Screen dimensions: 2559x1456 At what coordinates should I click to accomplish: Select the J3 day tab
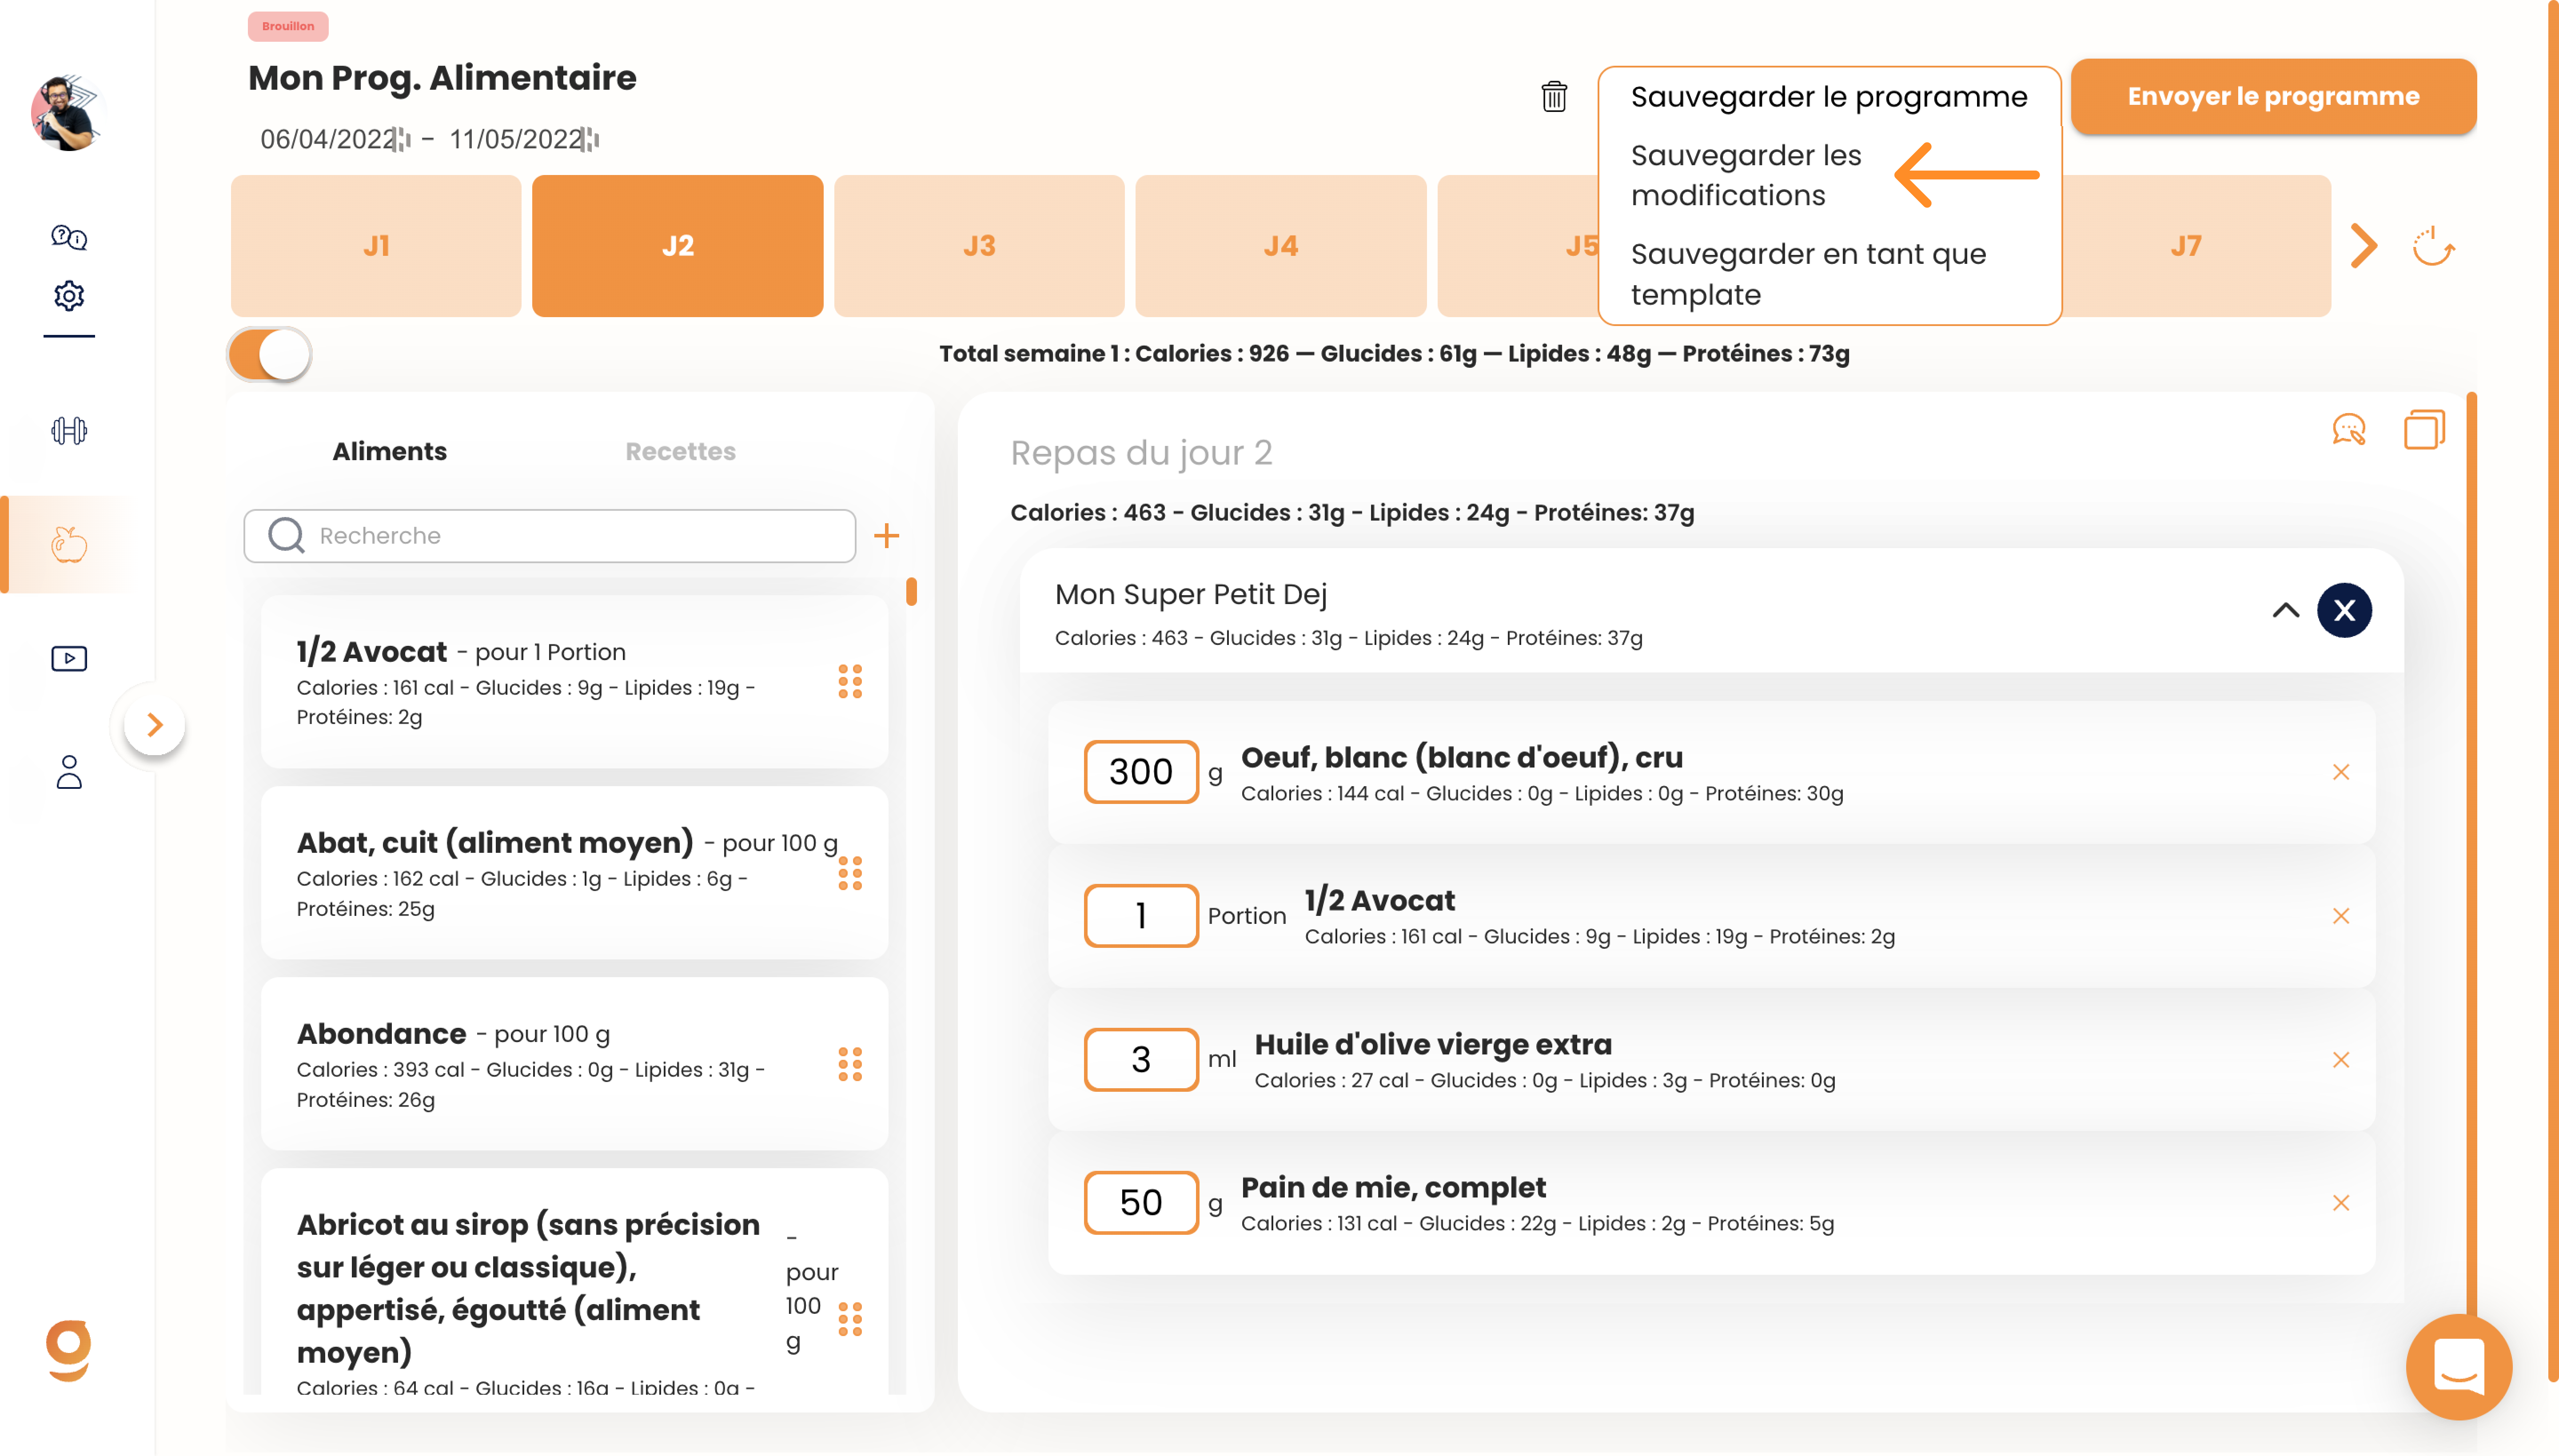click(x=979, y=246)
